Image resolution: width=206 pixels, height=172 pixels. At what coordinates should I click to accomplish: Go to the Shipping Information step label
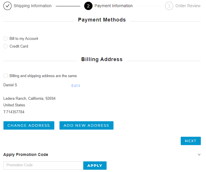[x=32, y=6]
